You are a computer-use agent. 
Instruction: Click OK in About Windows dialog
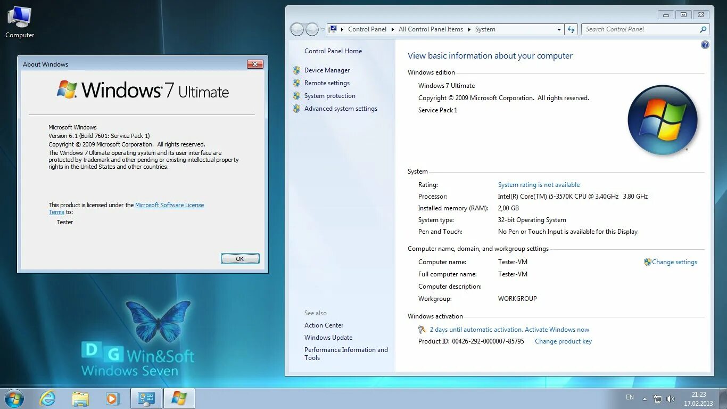(240, 259)
